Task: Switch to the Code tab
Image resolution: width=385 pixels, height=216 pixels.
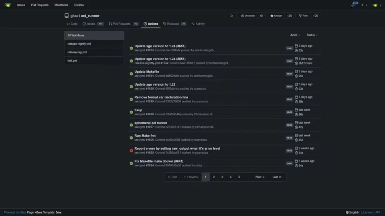Action: pyautogui.click(x=72, y=24)
